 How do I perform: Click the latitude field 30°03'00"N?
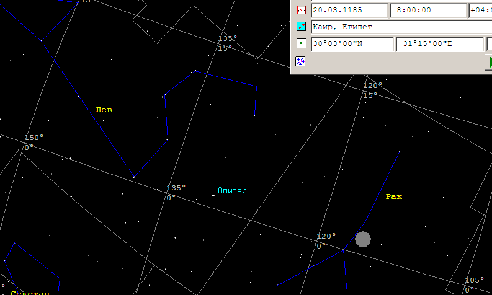pos(352,43)
